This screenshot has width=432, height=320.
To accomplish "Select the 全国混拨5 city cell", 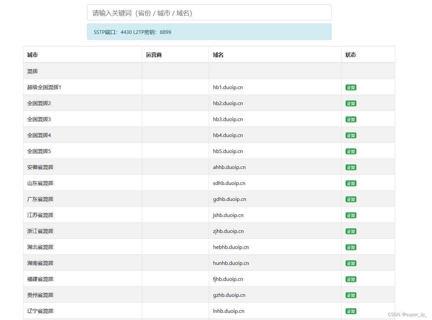I will pos(82,151).
